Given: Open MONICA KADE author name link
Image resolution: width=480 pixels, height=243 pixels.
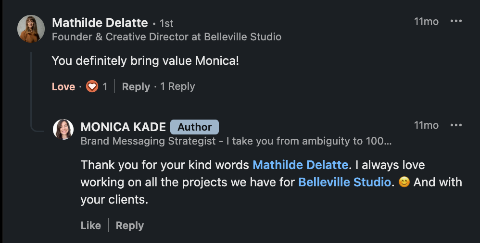Looking at the screenshot, I should 123,127.
